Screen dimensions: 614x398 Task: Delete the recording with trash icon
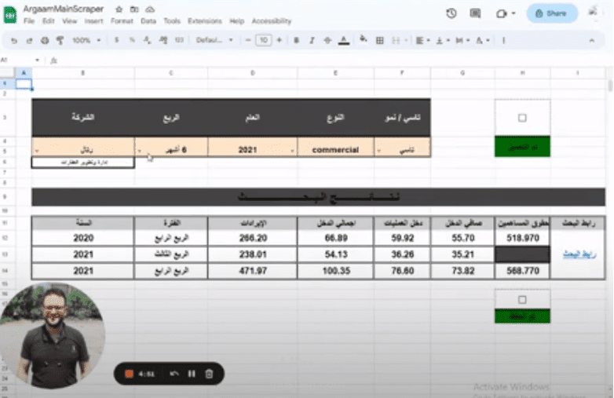[x=209, y=374]
